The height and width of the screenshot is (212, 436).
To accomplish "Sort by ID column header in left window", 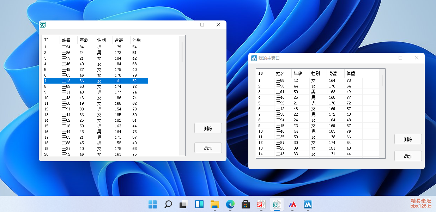I will coord(51,40).
